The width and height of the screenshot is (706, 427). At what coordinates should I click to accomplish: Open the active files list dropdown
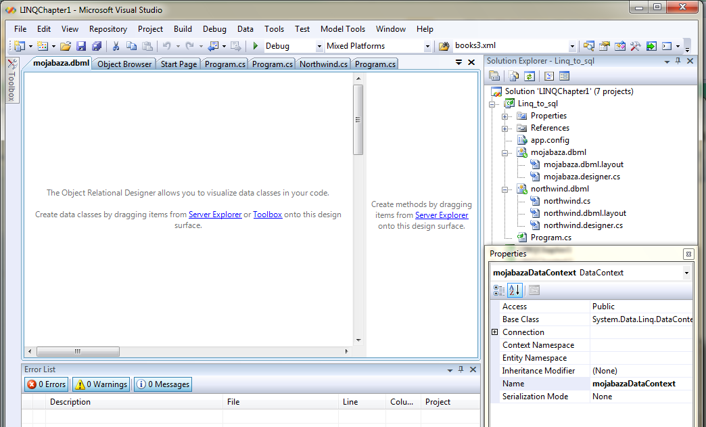pos(458,62)
